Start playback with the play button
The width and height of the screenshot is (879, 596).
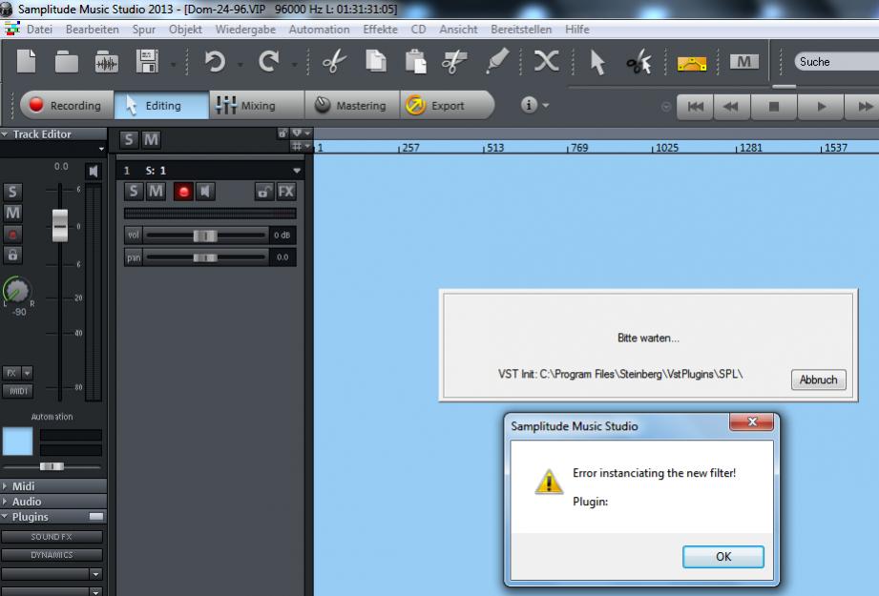pos(821,107)
